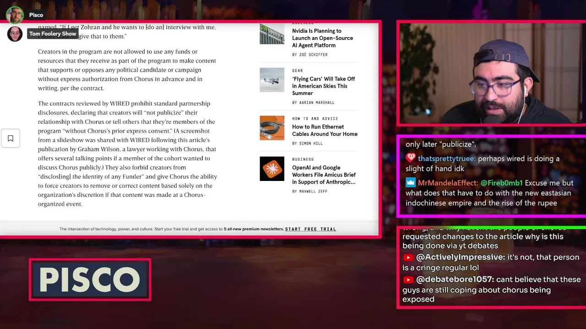The height and width of the screenshot is (329, 586).
Task: Click BUSINESS label above OpenAI headline
Action: point(303,159)
